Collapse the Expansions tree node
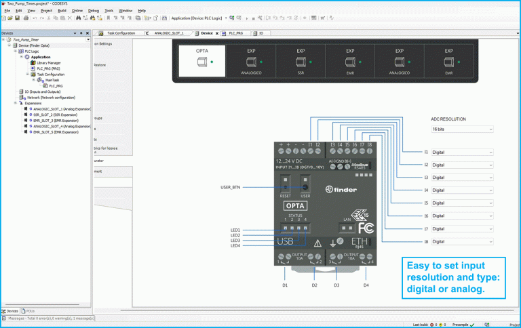 point(16,103)
